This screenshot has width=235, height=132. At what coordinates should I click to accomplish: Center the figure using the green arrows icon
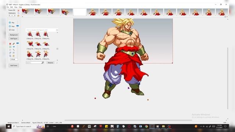pyautogui.click(x=10, y=47)
